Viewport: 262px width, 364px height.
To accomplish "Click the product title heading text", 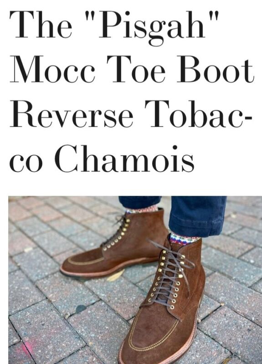I will pos(132,92).
